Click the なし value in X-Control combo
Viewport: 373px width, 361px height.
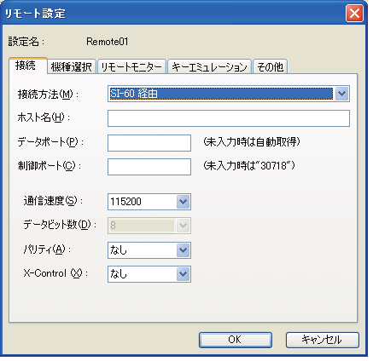point(119,274)
